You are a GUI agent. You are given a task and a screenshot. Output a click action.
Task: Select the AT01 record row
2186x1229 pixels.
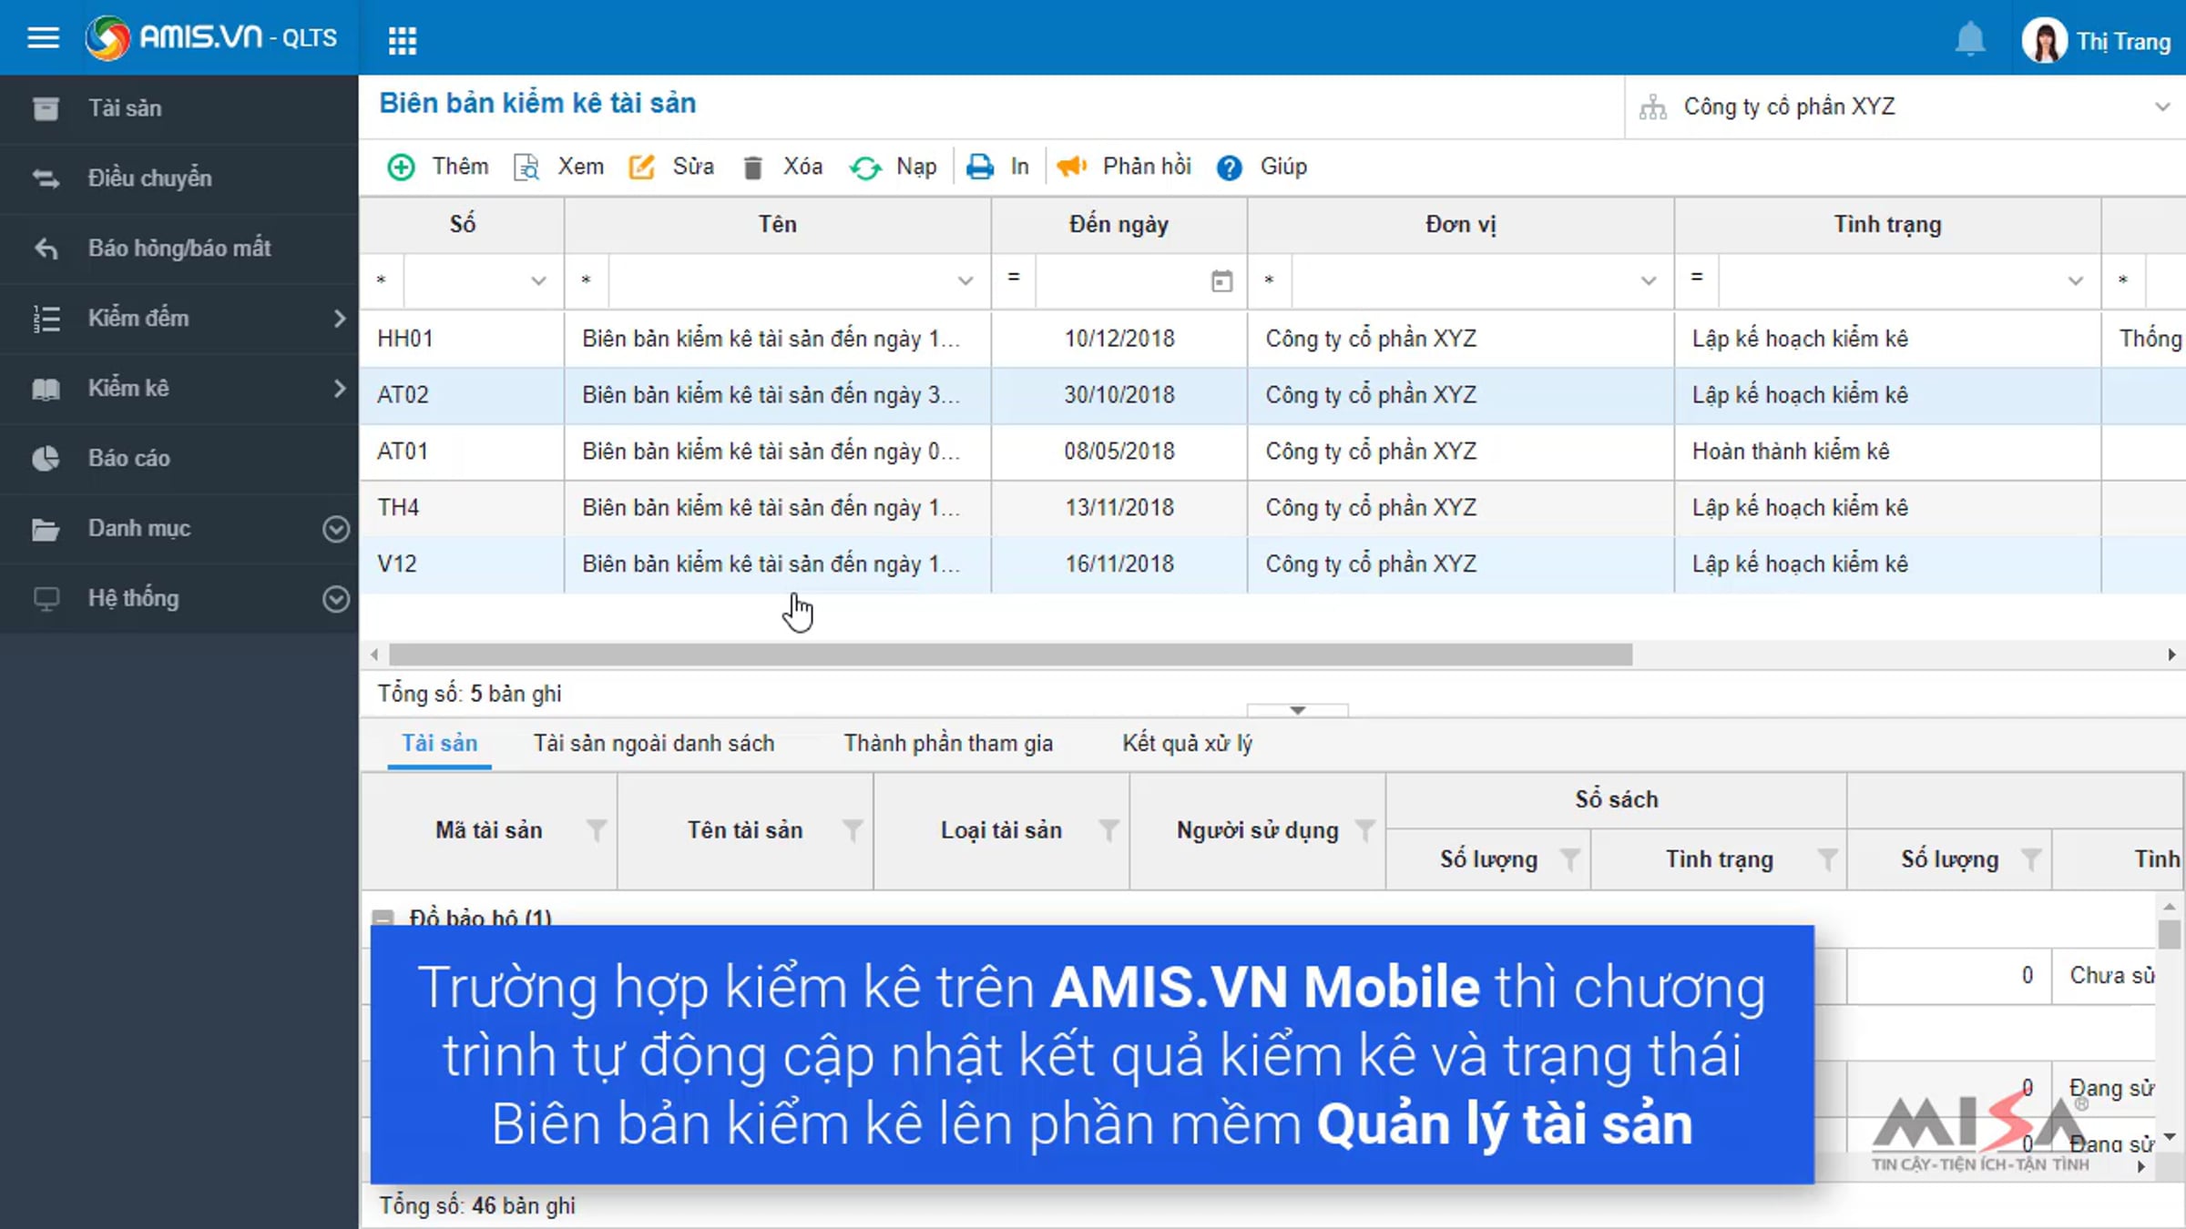coord(1272,452)
